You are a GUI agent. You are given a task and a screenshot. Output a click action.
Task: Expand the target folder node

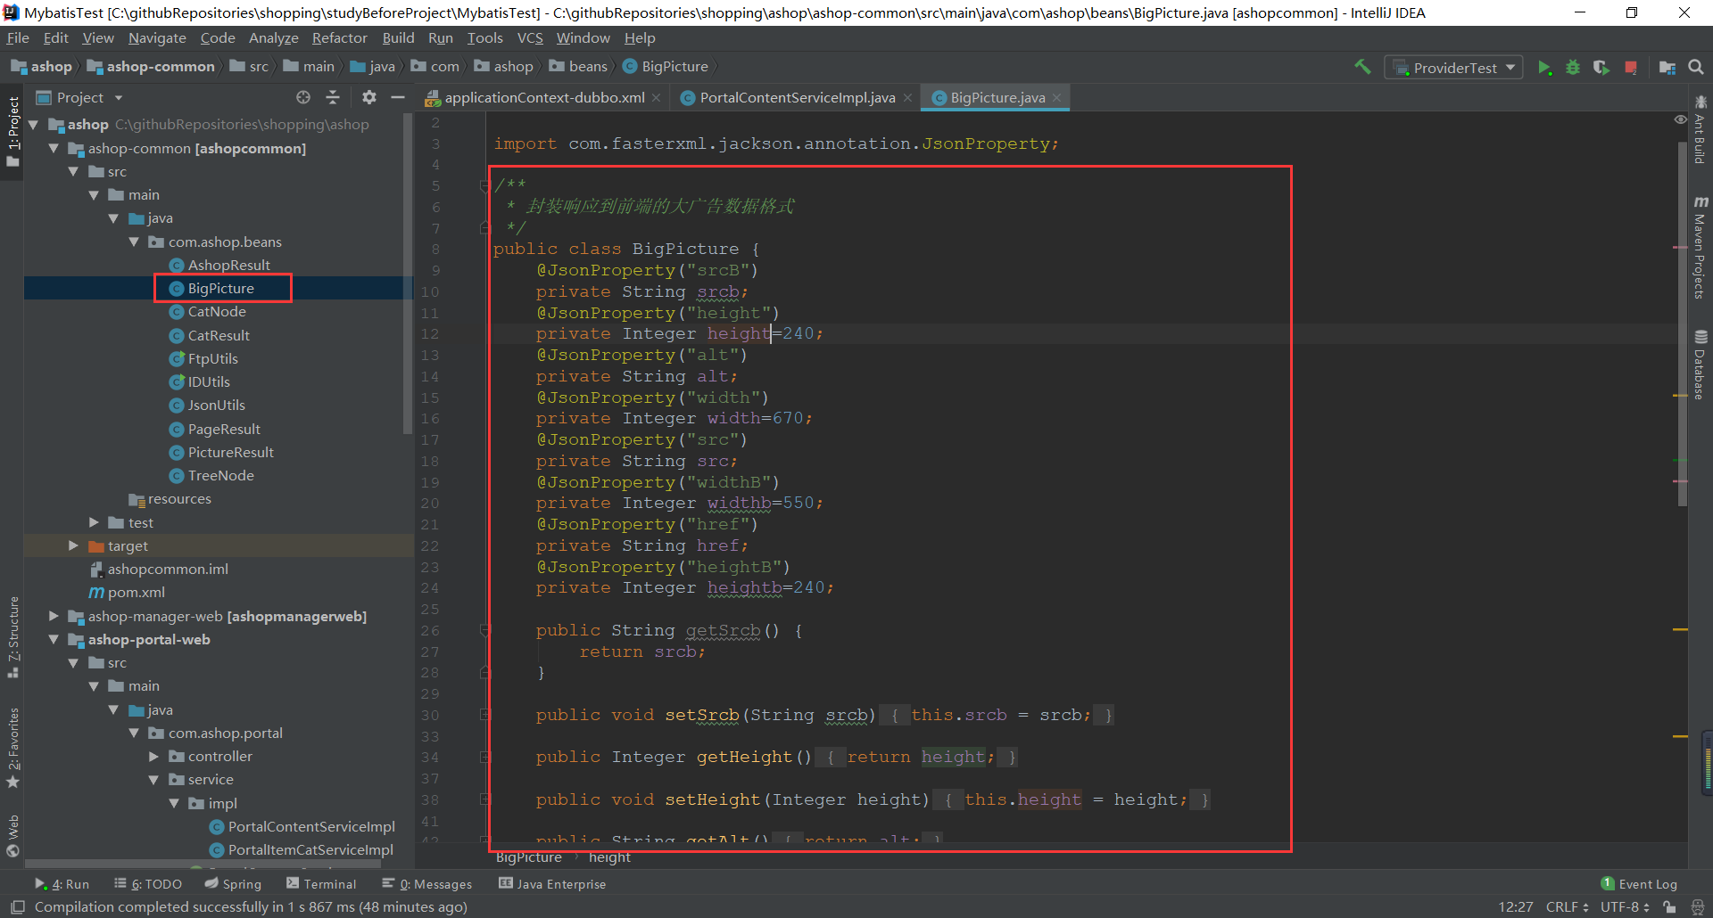coord(73,545)
